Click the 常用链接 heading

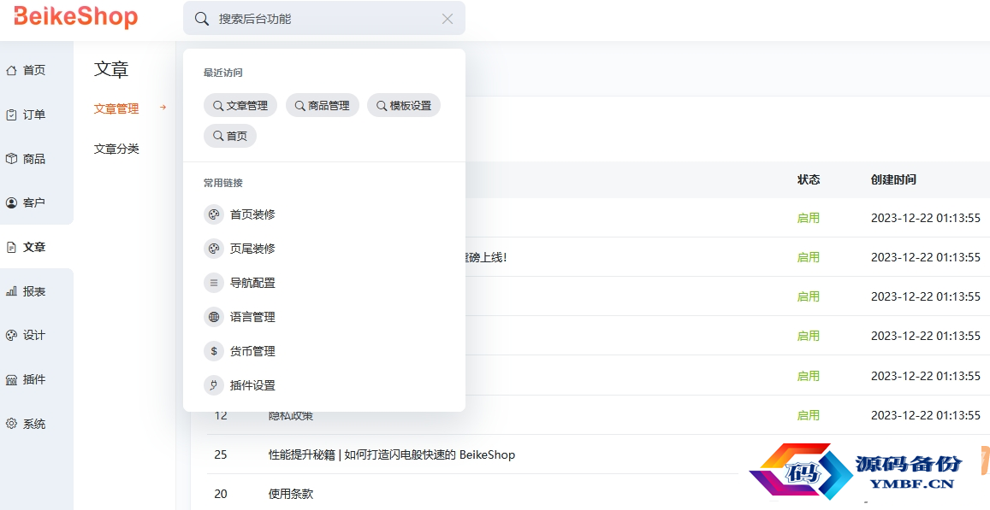pos(222,183)
